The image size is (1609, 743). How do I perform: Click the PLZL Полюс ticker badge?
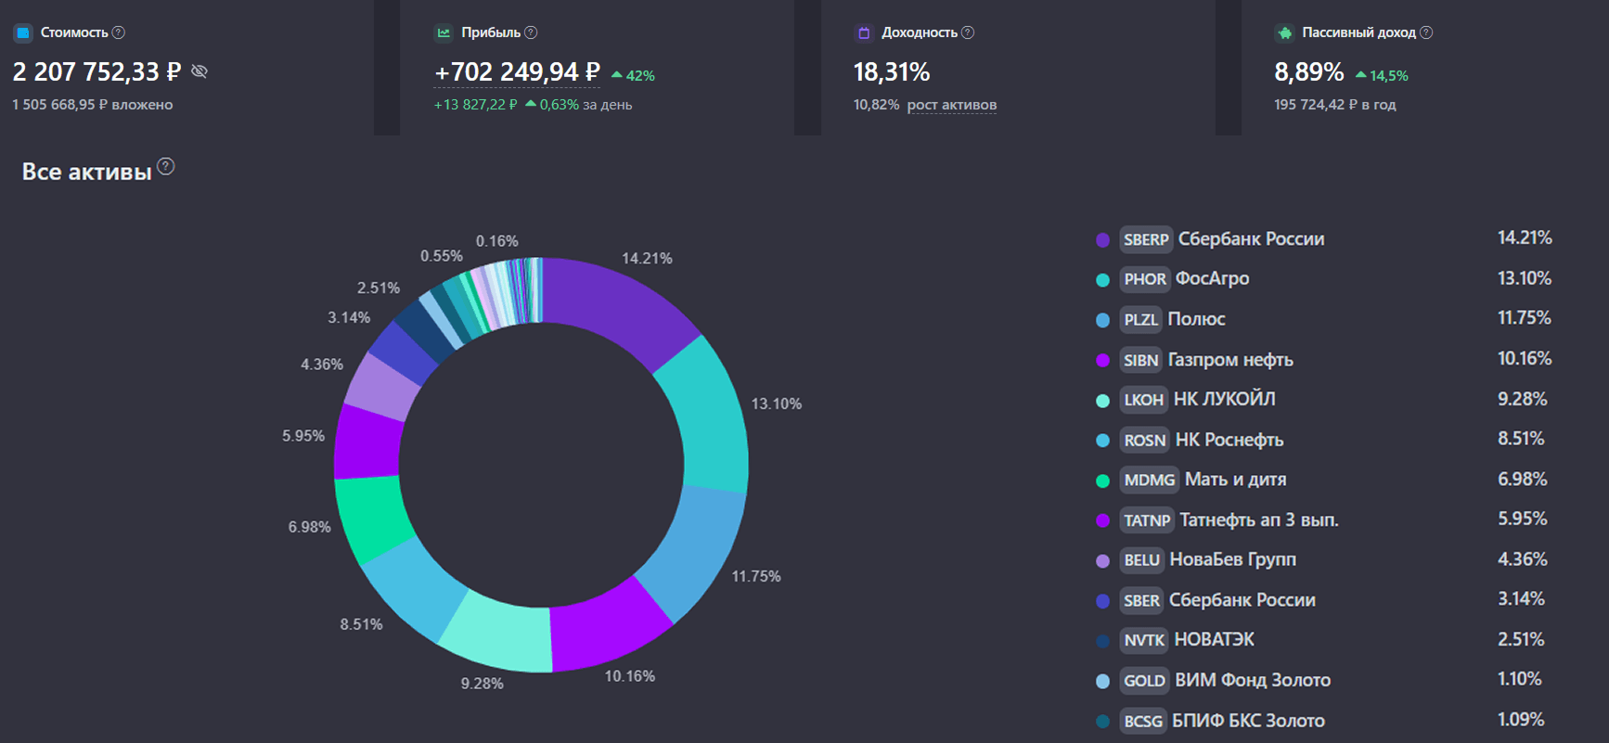coord(1140,320)
